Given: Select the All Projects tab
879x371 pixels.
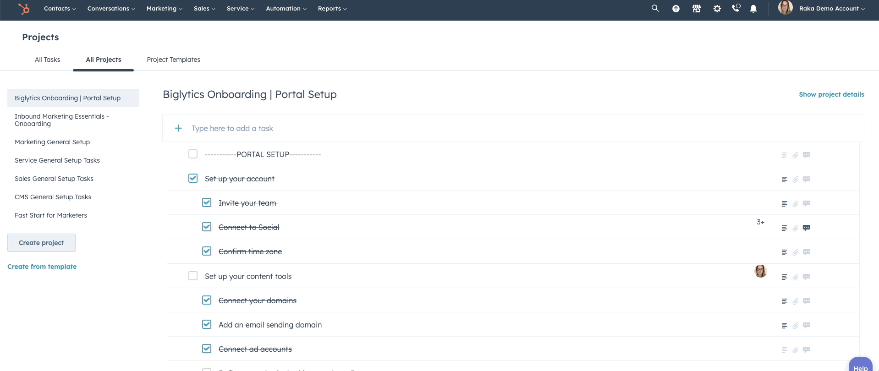Looking at the screenshot, I should (x=104, y=60).
